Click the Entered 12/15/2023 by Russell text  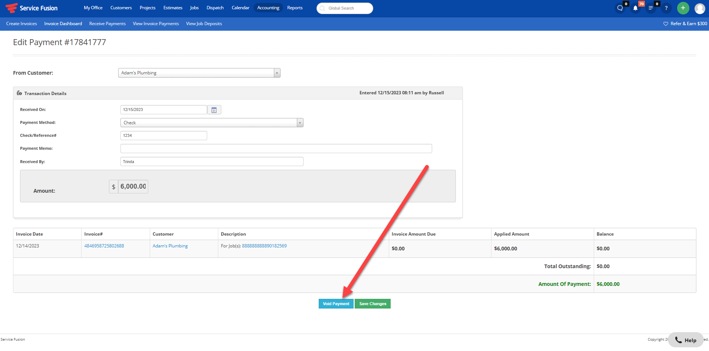tap(401, 93)
